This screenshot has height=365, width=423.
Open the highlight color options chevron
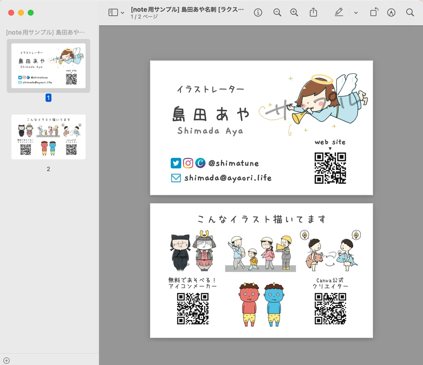point(356,13)
